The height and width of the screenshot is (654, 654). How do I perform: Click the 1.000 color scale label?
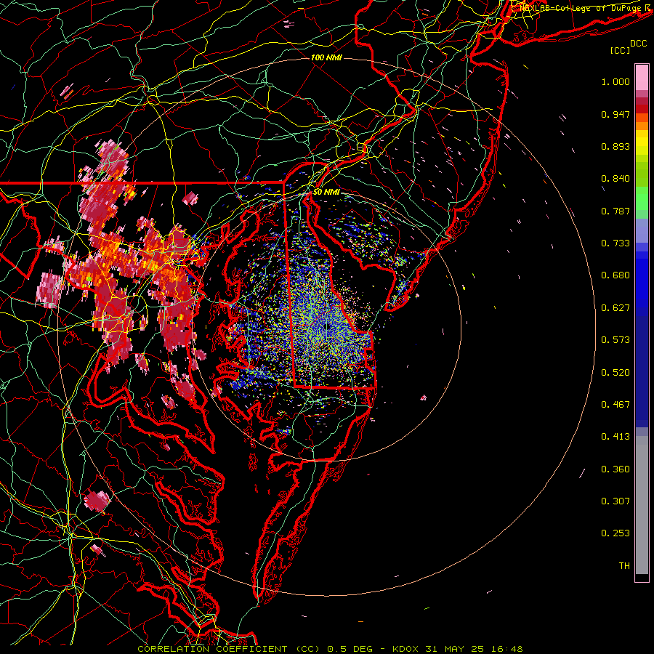[x=615, y=81]
